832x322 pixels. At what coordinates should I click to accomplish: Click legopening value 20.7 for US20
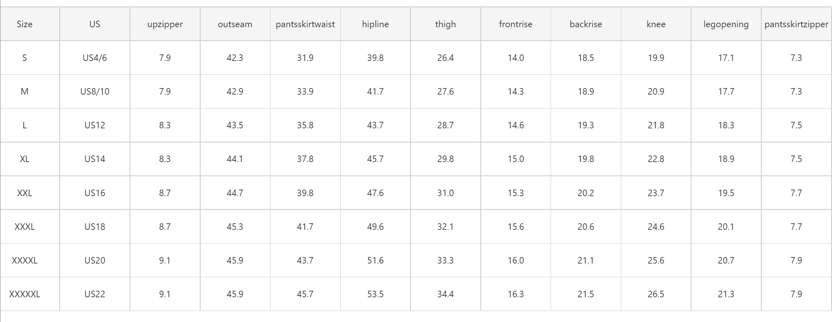726,260
